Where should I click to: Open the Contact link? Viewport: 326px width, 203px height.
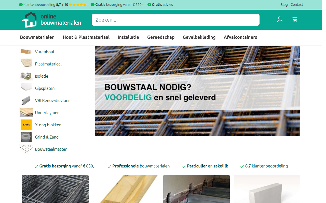297,5
